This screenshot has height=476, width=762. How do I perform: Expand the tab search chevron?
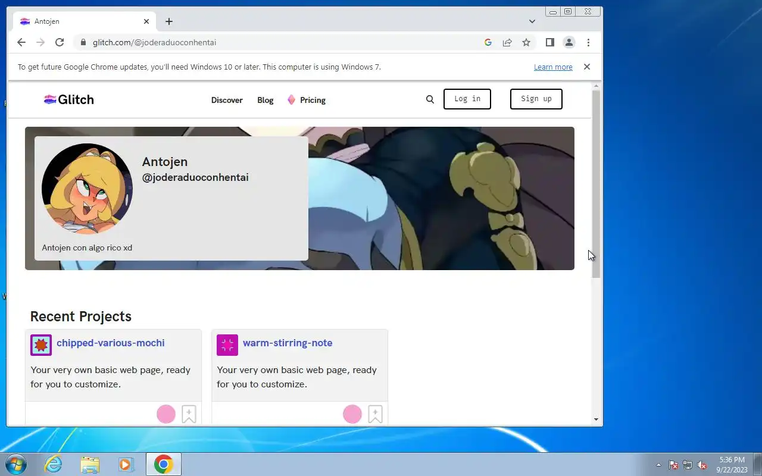coord(532,21)
